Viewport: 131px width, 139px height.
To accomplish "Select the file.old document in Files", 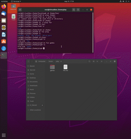I will (x=65, y=68).
